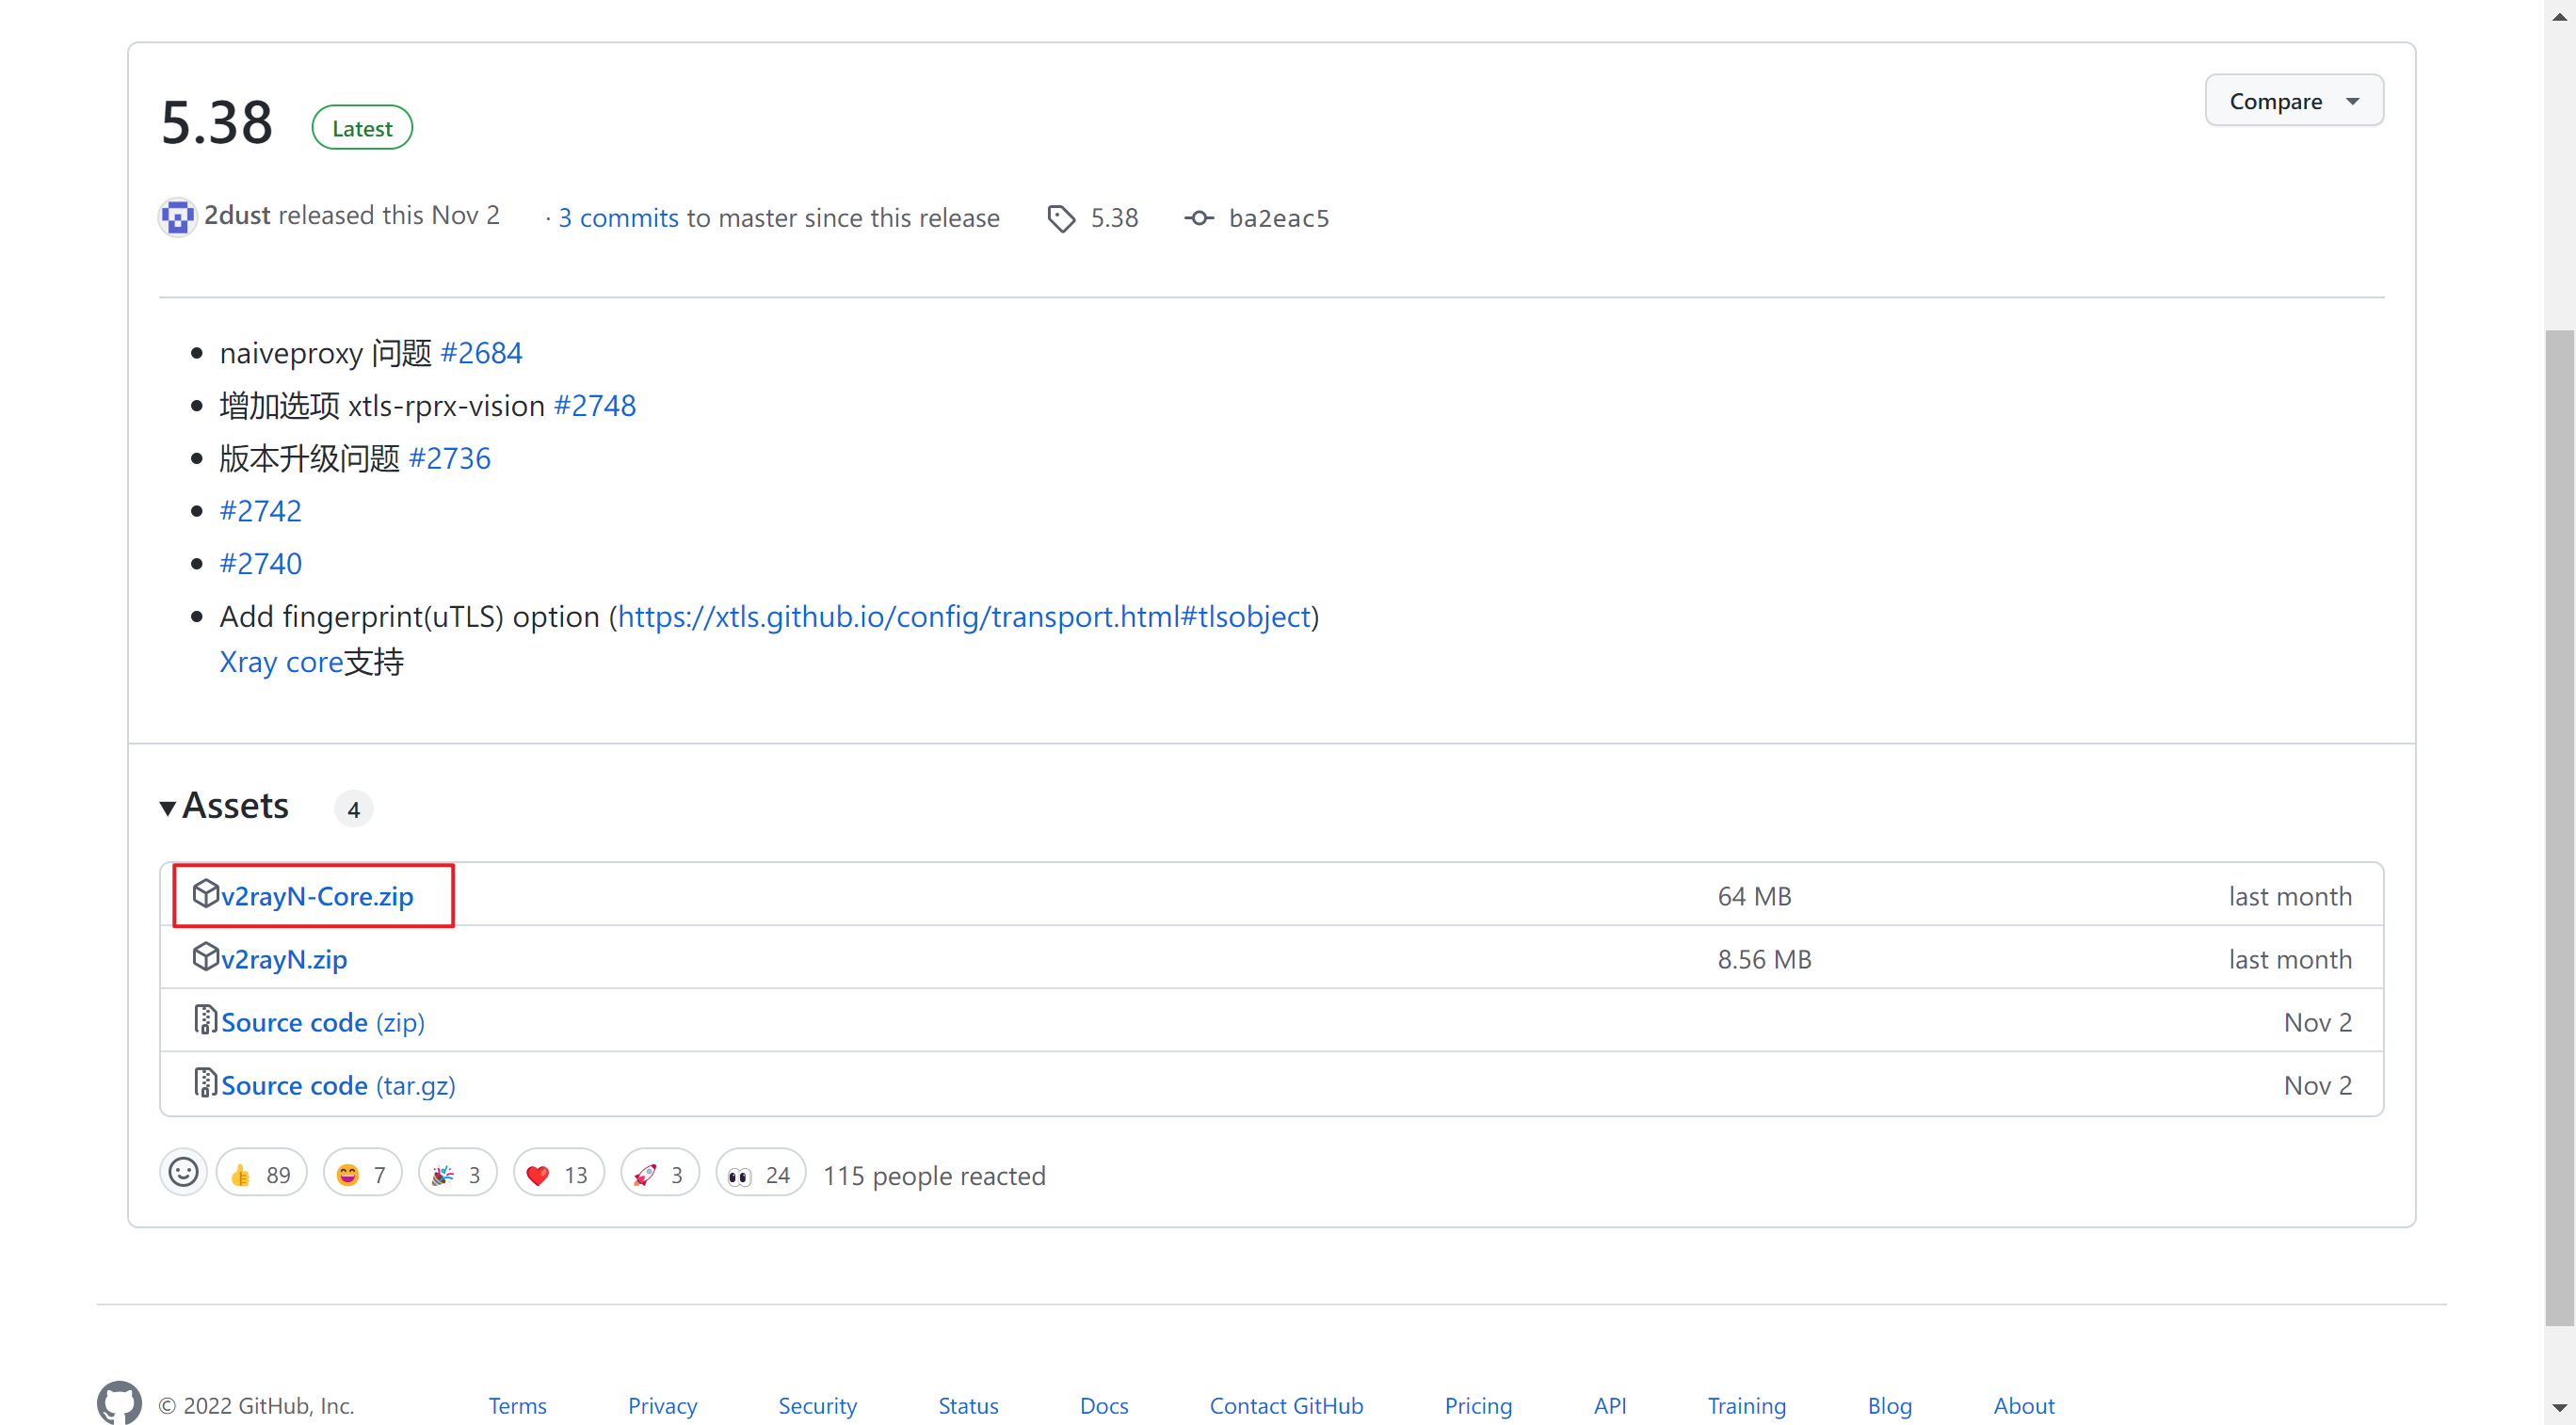Toggle the eyes reaction
The image size is (2576, 1425).
(x=759, y=1172)
